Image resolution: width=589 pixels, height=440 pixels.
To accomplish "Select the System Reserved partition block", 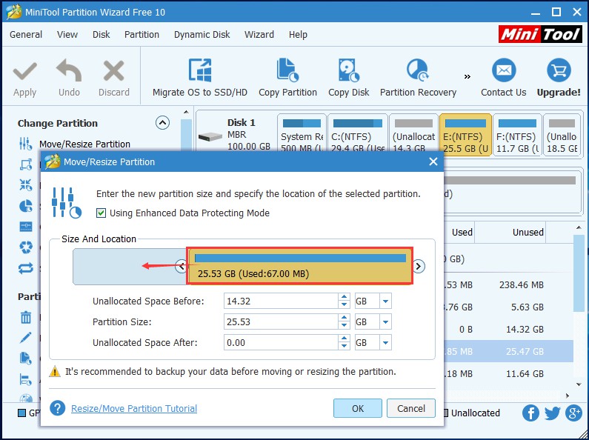I will (302, 133).
